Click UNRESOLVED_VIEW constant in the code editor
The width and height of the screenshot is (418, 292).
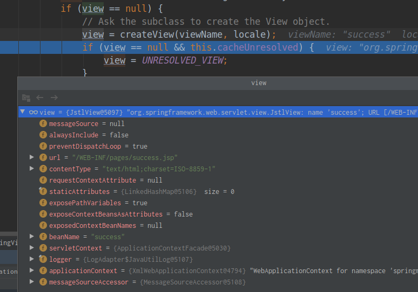(x=184, y=60)
